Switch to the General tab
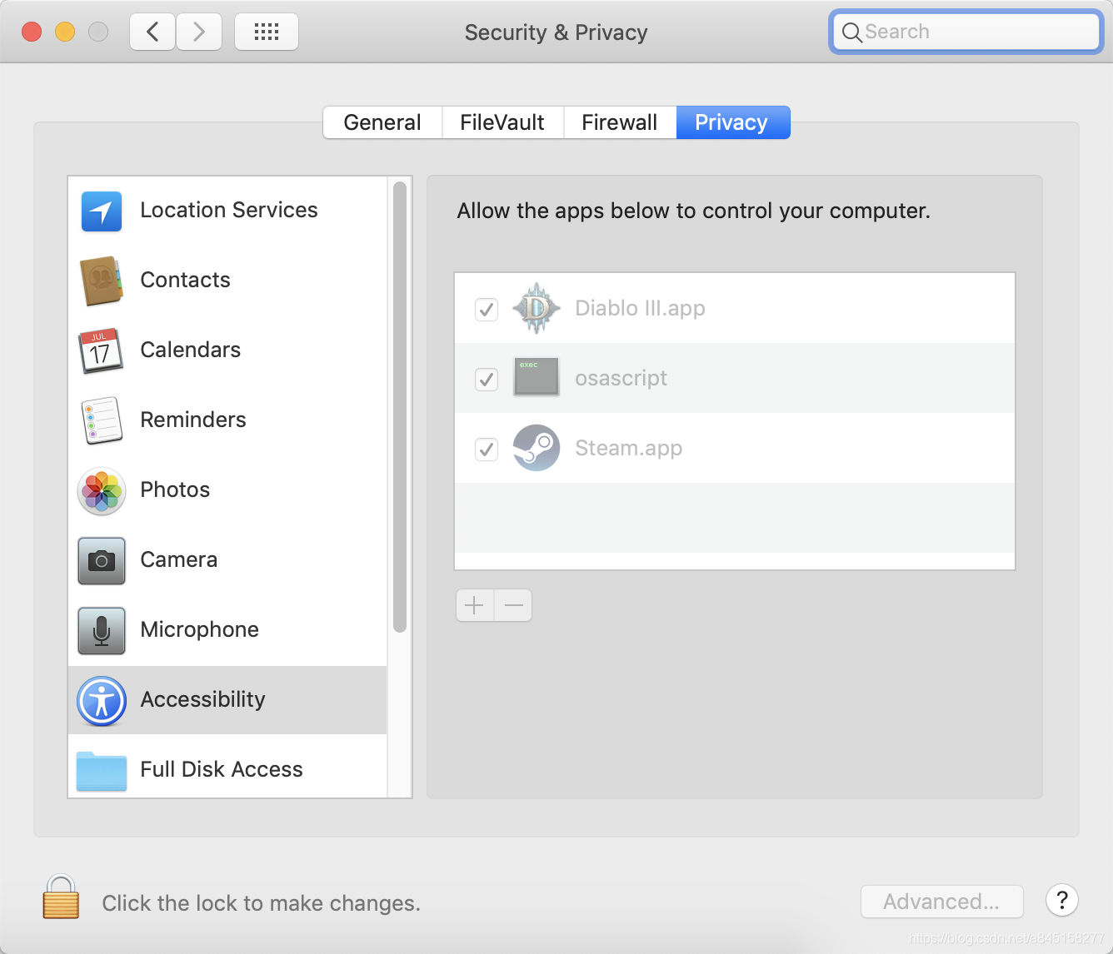 [x=382, y=122]
